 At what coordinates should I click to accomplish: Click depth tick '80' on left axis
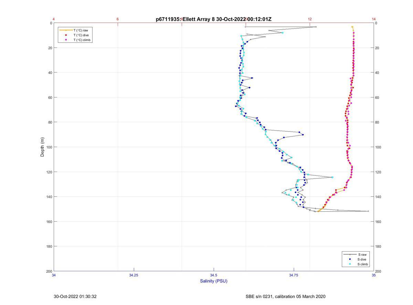50,122
